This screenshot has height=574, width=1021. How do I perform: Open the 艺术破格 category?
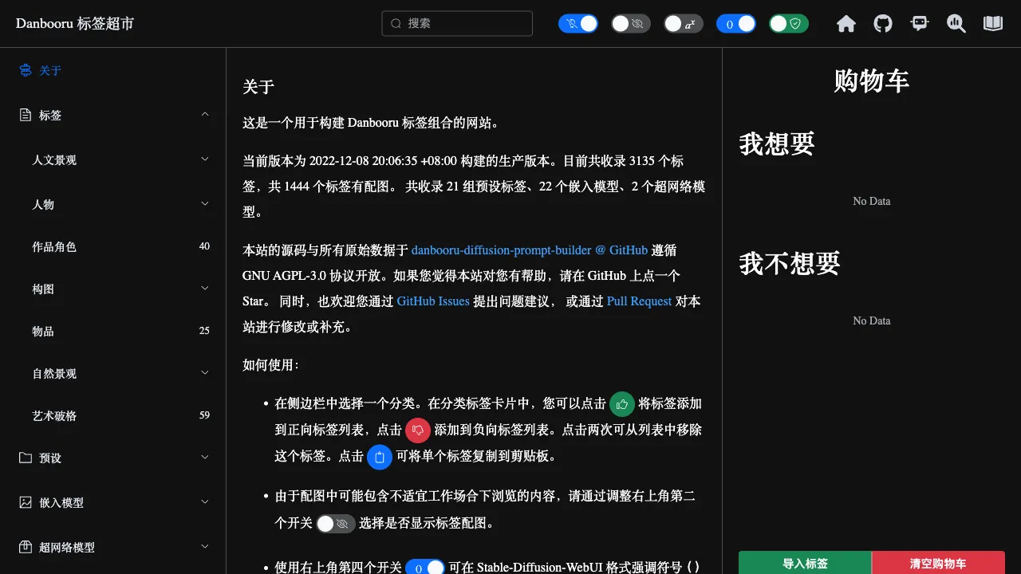pyautogui.click(x=112, y=415)
